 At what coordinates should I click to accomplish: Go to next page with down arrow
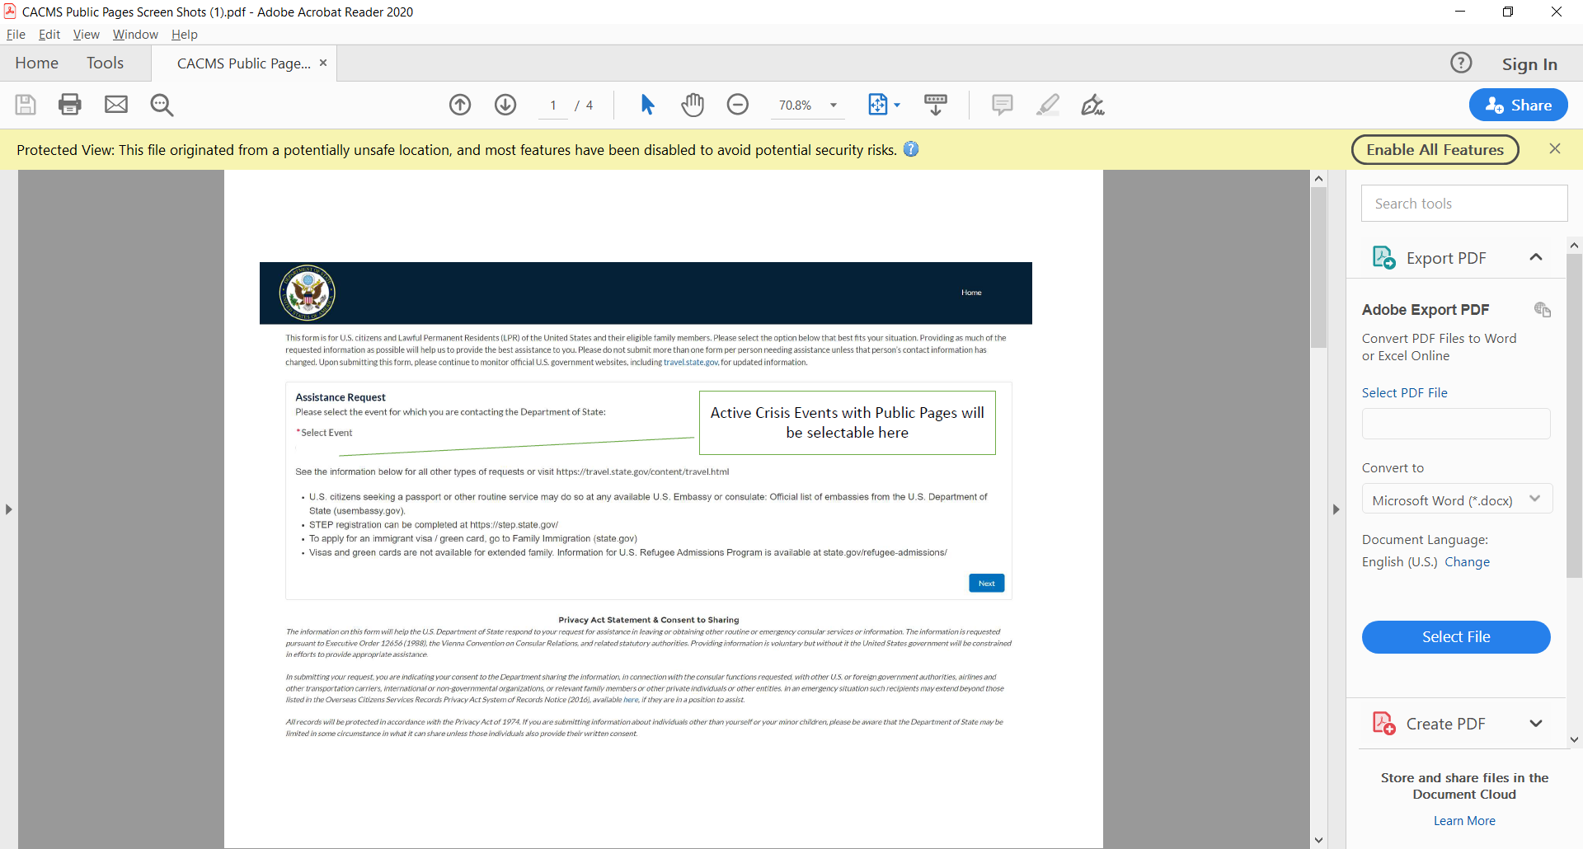click(x=505, y=105)
